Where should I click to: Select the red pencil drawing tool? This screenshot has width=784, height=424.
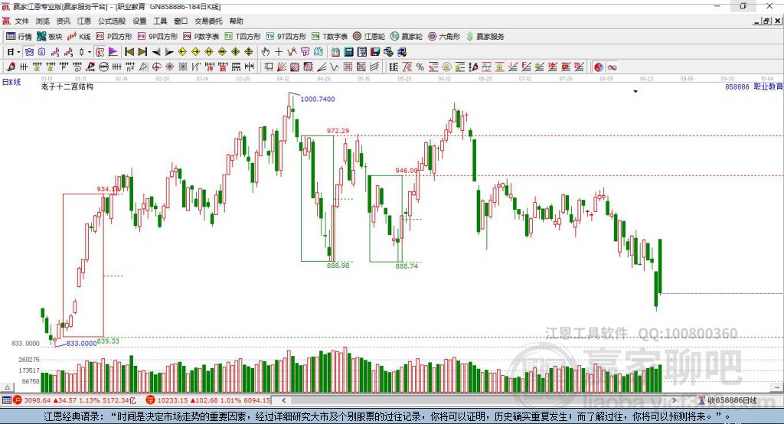[11, 67]
